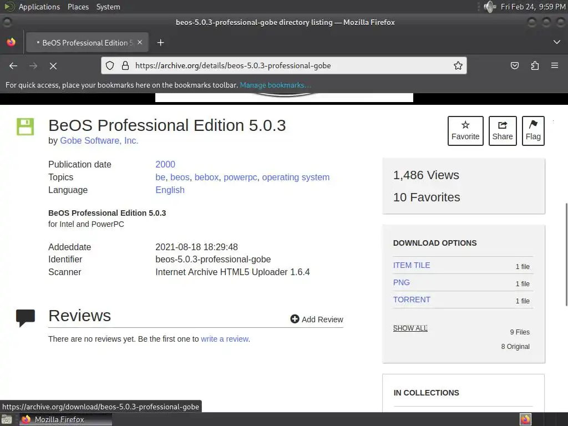This screenshot has height=426, width=568.
Task: Click the Reviews speech bubble icon
Action: (26, 318)
